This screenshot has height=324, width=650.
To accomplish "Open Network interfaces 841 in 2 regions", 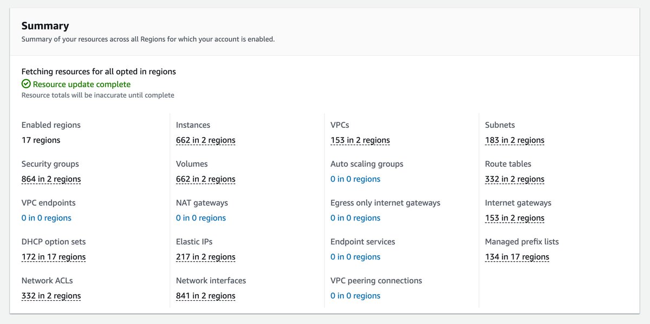I will click(x=205, y=296).
